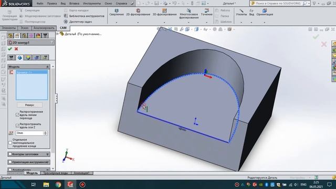Open the Инструменты menu

click(x=92, y=4)
